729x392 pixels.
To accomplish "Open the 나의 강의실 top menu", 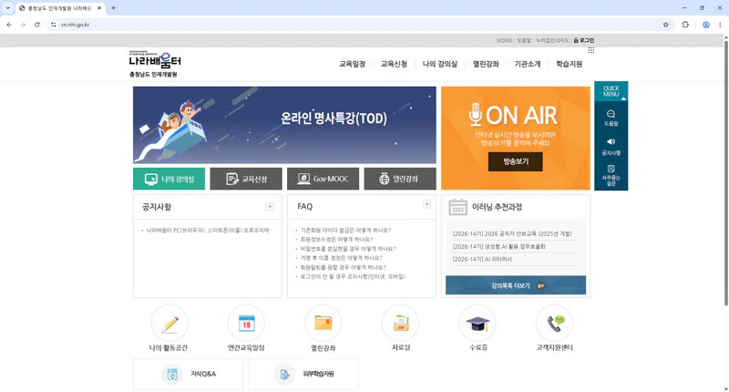I will tap(440, 64).
